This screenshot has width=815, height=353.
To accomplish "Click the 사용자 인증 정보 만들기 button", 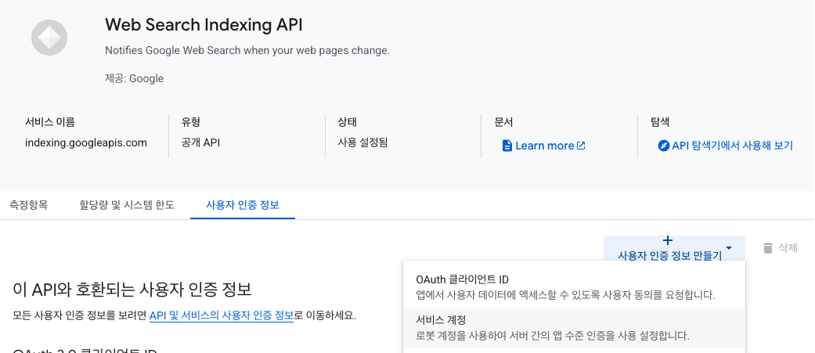I will [674, 248].
